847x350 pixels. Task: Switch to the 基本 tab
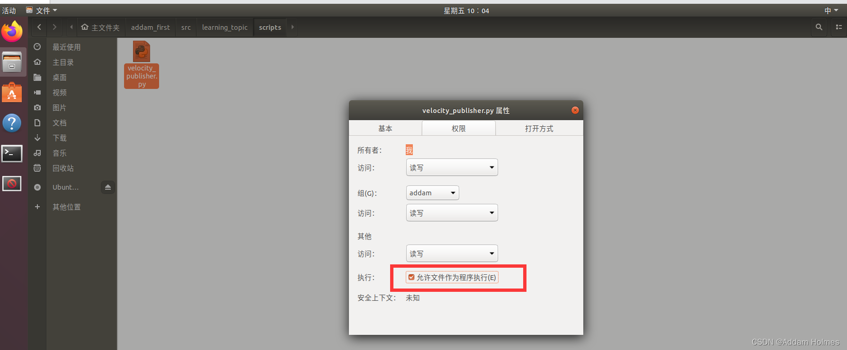pyautogui.click(x=385, y=128)
